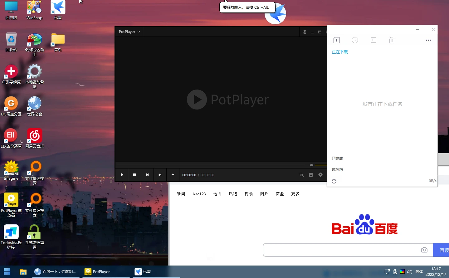This screenshot has width=449, height=278.
Task: Switch to 百度一下 browser taskbar button
Action: point(56,272)
